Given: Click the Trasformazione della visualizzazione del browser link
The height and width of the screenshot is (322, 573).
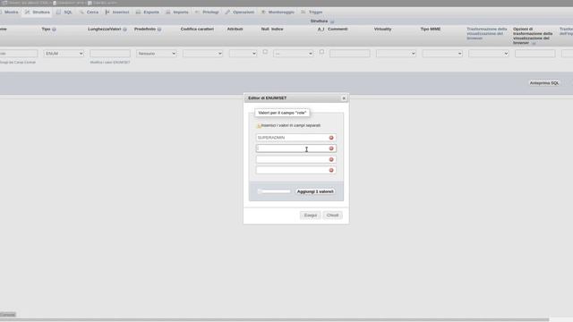Looking at the screenshot, I should pos(487,34).
